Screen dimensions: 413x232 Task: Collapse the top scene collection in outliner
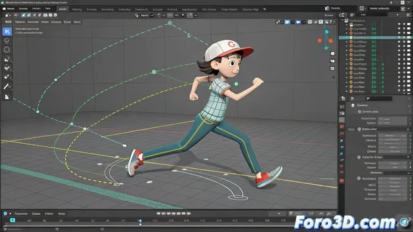343,20
